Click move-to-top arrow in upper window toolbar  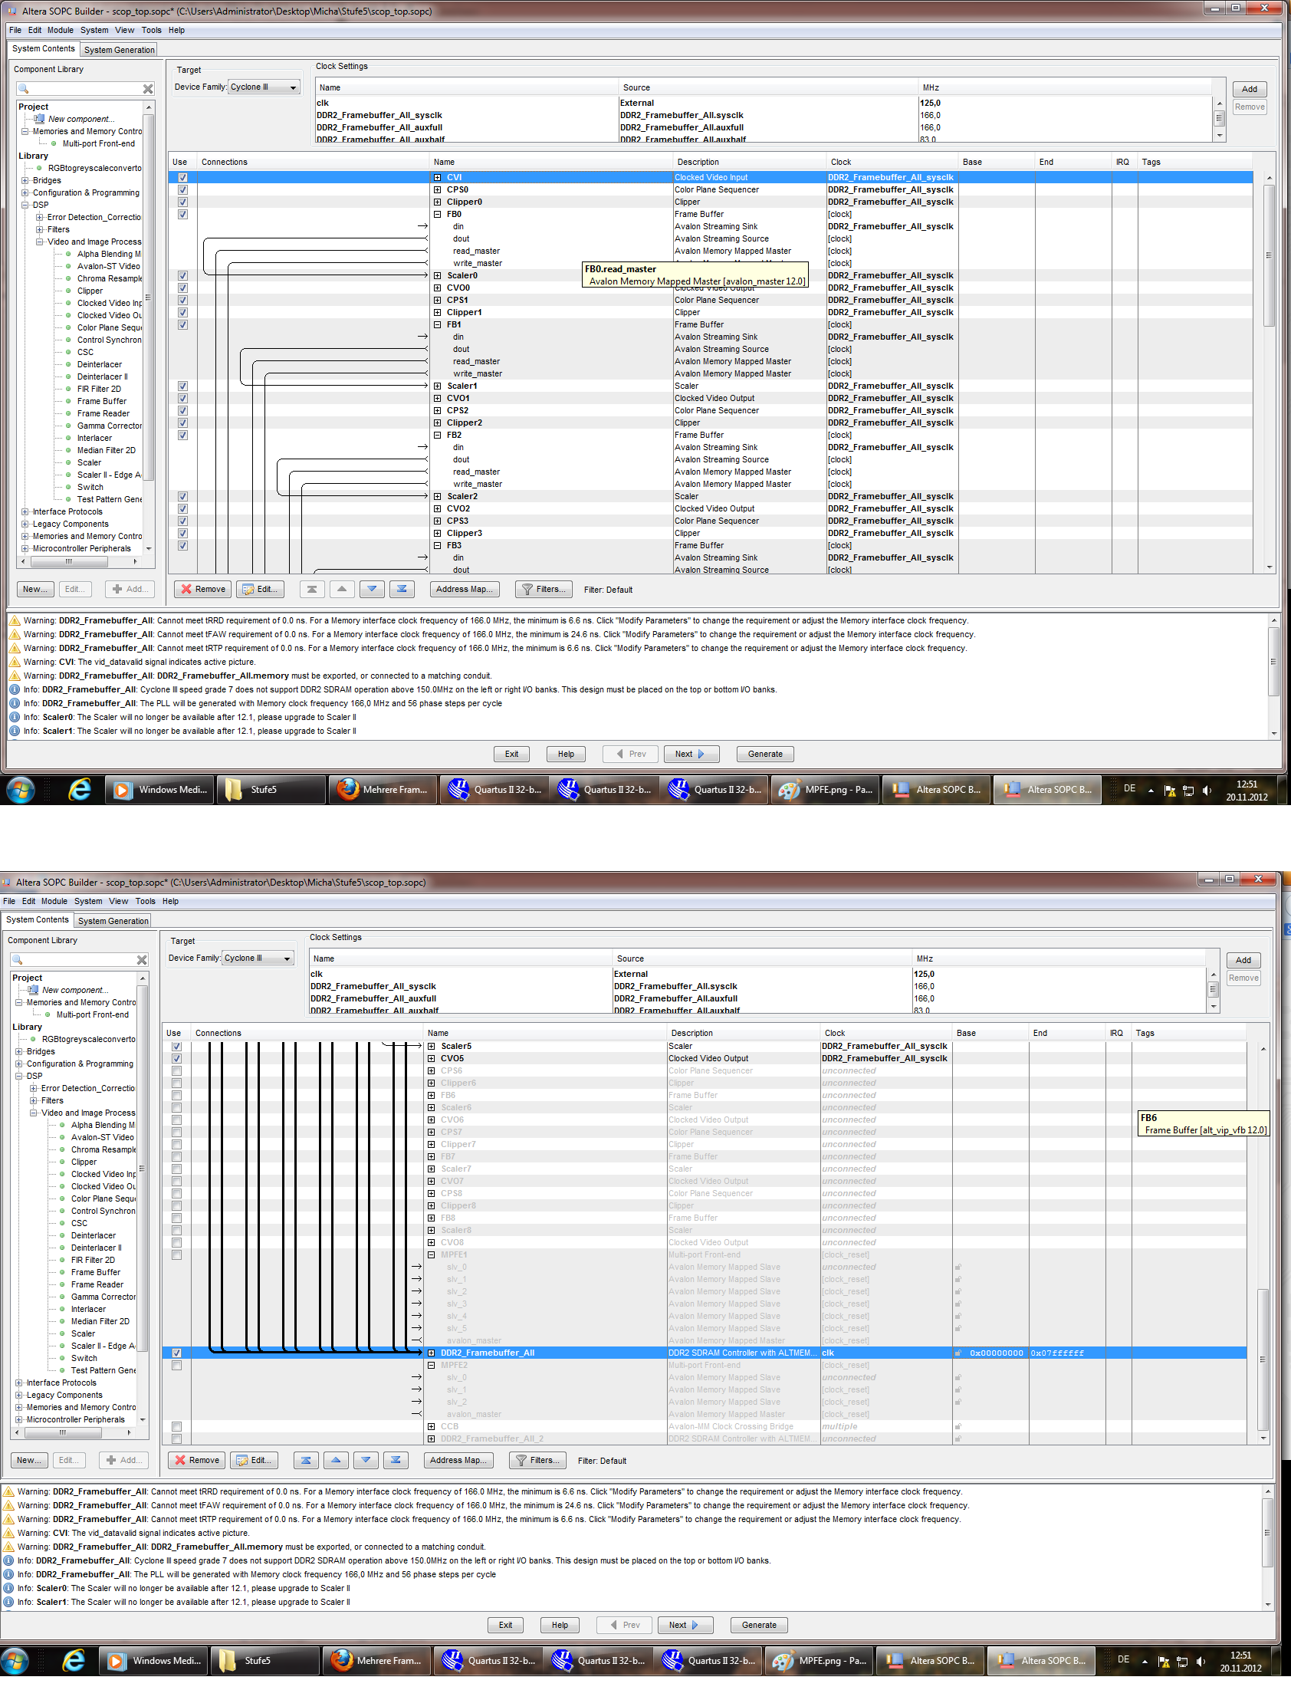(311, 590)
